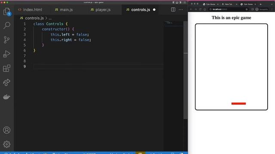Click the 'class Controls {' code line
This screenshot has height=154, width=275.
pos(51,24)
